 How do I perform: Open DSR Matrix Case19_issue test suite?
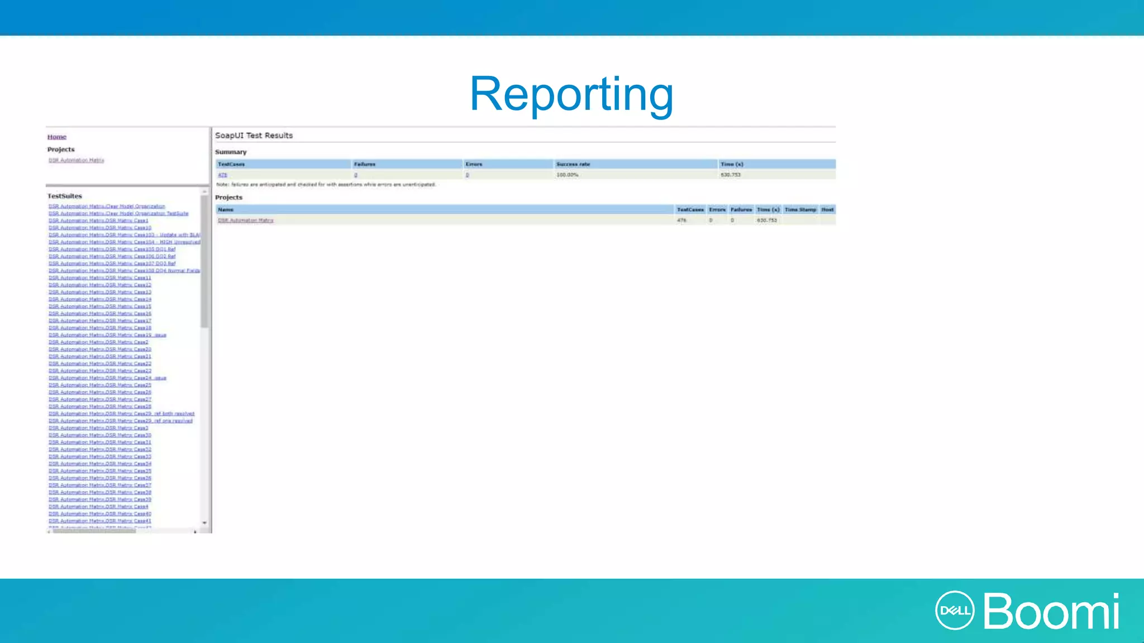[x=107, y=335]
